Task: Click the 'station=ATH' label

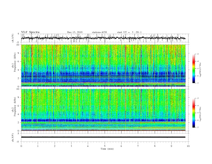Action: tap(99, 32)
